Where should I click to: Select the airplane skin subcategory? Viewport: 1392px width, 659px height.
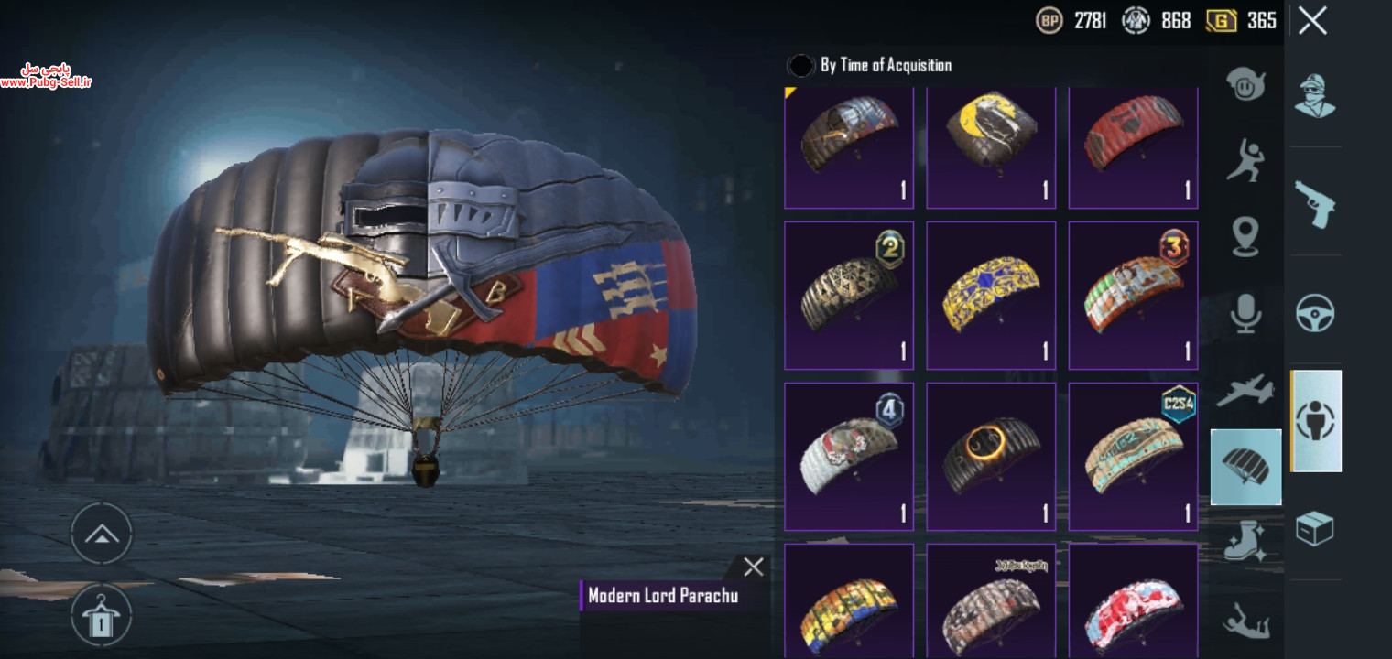pyautogui.click(x=1245, y=390)
